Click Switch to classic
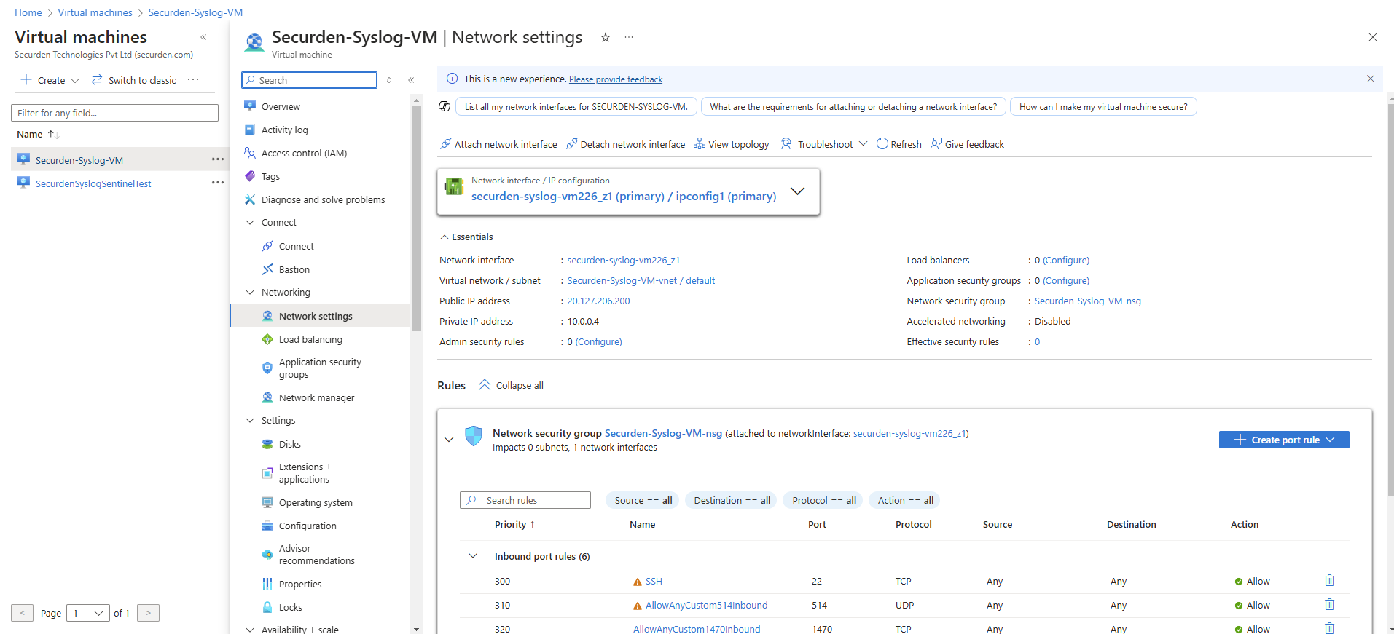Viewport: 1394px width, 634px height. 134,80
